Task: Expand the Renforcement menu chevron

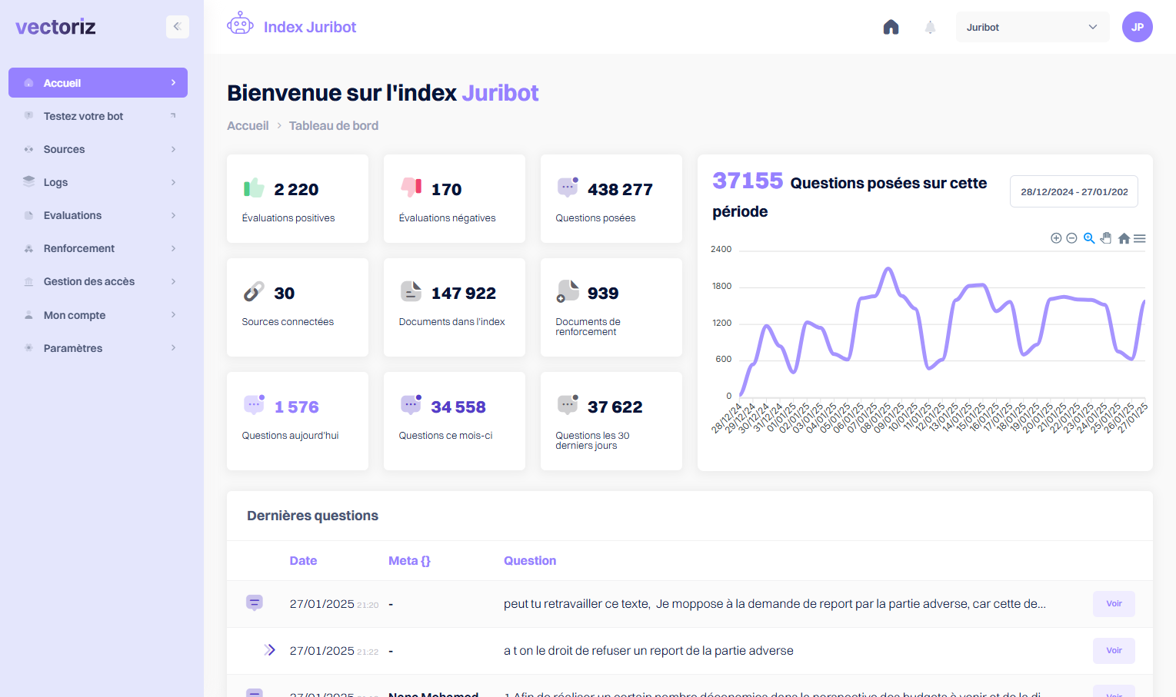Action: click(173, 248)
